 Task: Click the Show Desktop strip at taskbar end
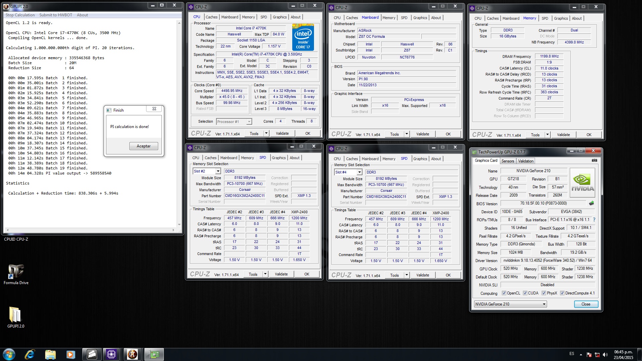coord(639,354)
